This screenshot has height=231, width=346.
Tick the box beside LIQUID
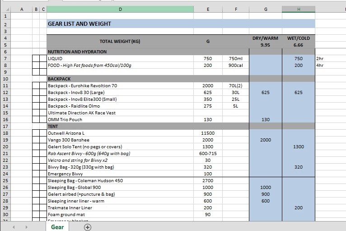click(36, 59)
